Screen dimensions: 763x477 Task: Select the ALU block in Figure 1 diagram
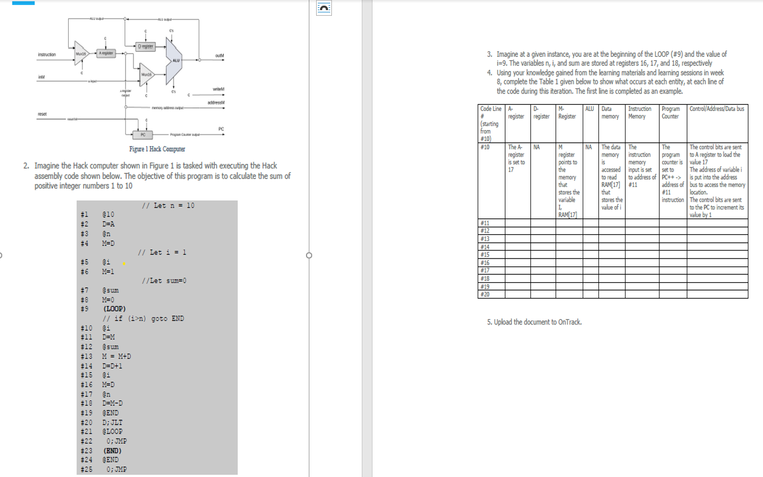point(175,59)
